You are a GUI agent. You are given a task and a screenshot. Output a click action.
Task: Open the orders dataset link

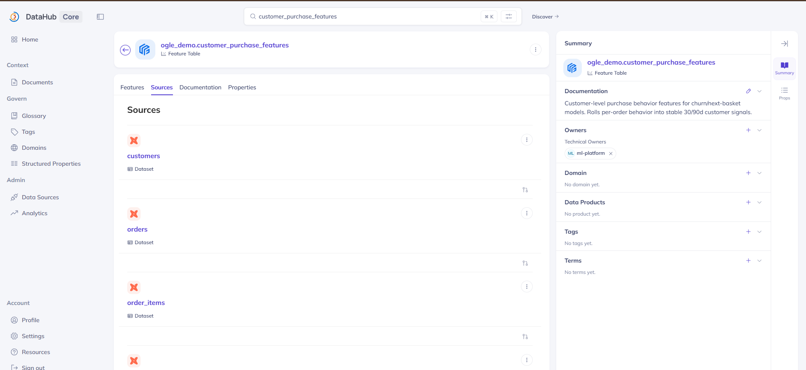pos(137,229)
